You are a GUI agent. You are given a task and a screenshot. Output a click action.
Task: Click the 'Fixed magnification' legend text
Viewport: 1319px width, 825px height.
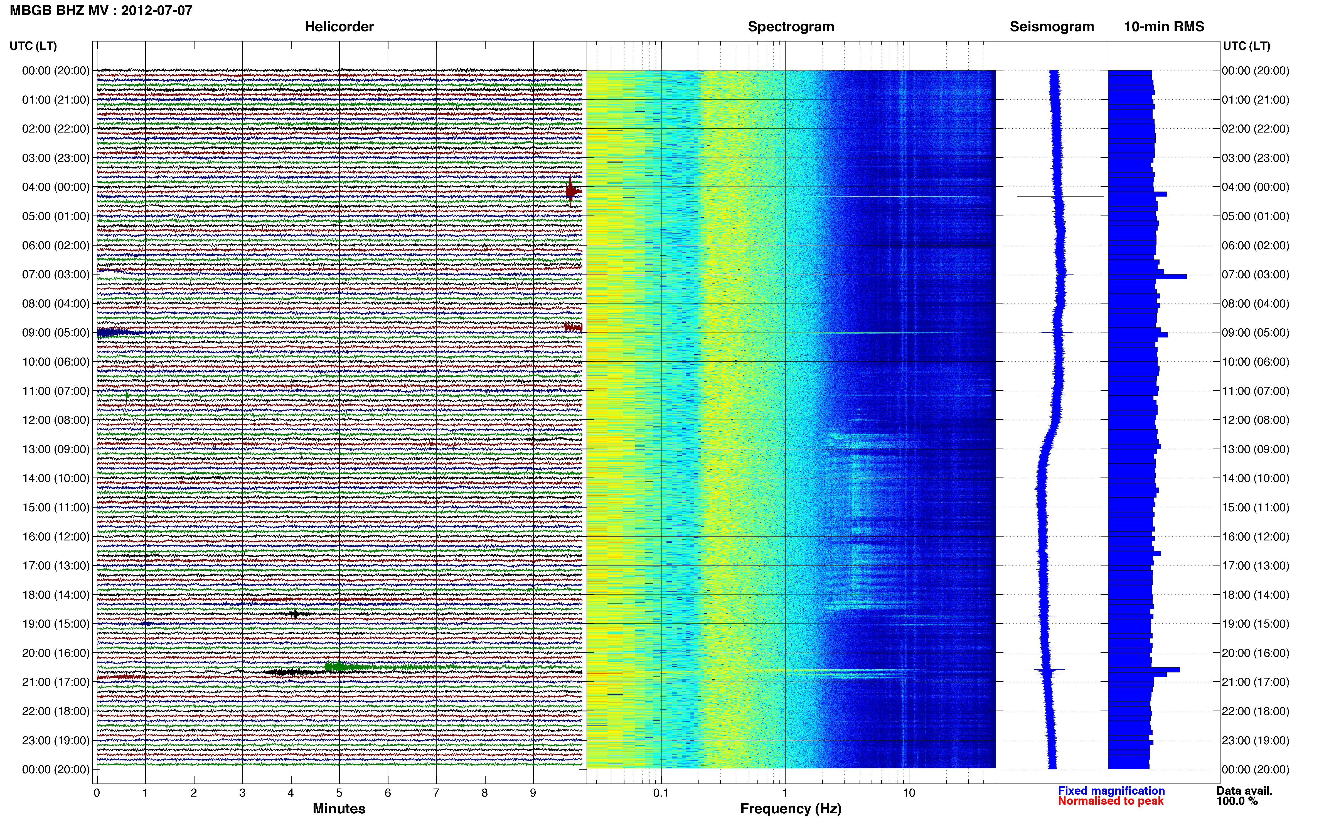(x=1111, y=791)
